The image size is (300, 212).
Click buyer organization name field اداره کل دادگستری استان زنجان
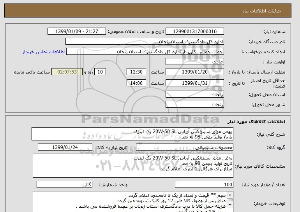click(145, 42)
